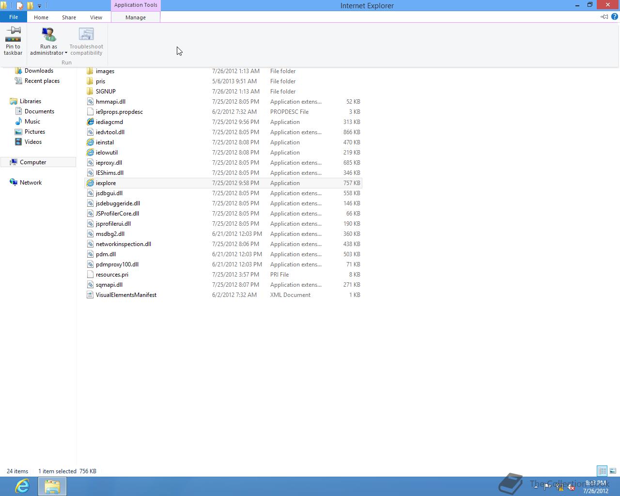Select the images folder icon
This screenshot has height=496, width=620.
(90, 71)
